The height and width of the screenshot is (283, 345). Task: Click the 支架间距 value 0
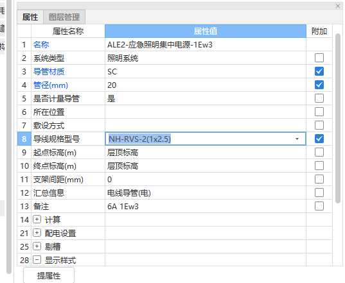(206, 179)
